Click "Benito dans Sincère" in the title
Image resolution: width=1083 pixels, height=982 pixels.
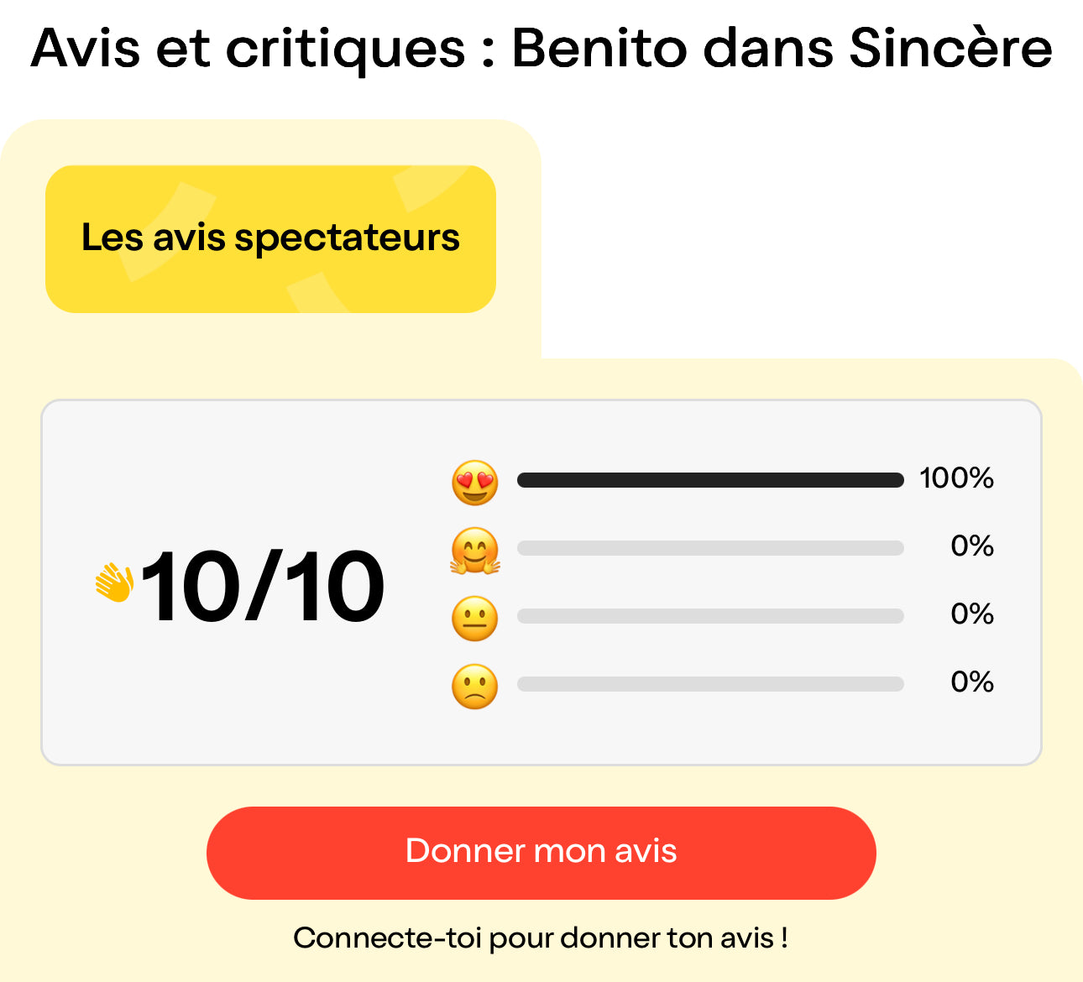click(x=781, y=48)
